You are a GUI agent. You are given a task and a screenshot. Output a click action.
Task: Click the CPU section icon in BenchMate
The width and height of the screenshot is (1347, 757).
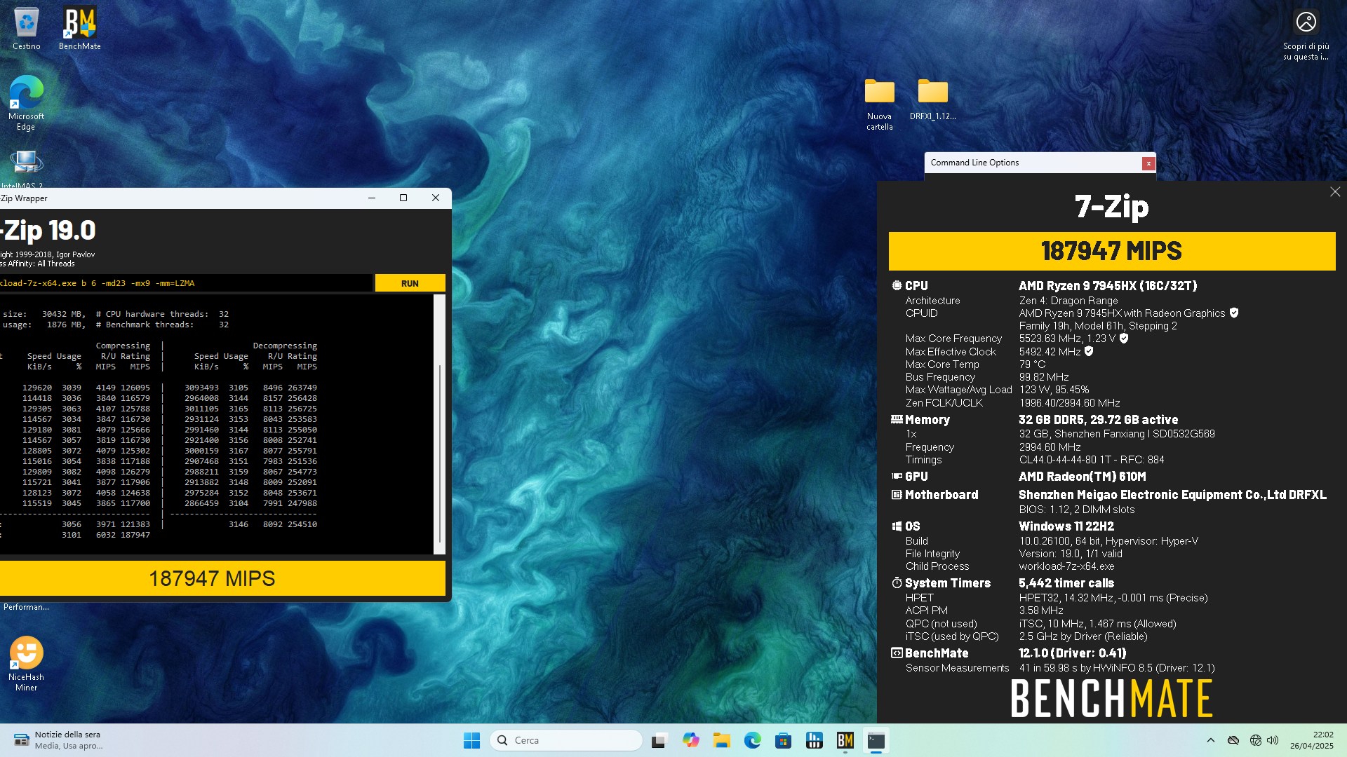tap(897, 285)
